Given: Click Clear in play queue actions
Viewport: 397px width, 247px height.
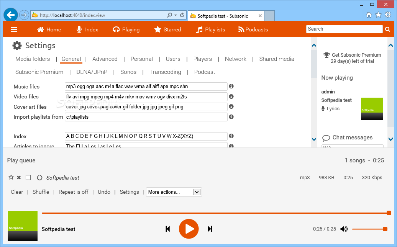Looking at the screenshot, I should (17, 192).
